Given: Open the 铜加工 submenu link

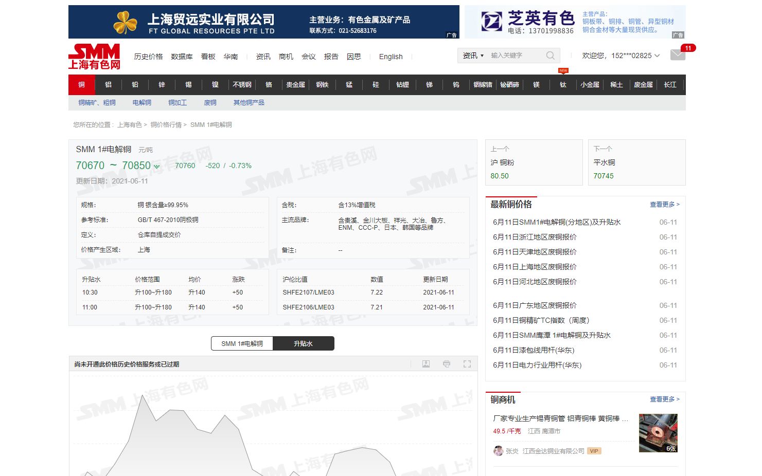Looking at the screenshot, I should (178, 103).
